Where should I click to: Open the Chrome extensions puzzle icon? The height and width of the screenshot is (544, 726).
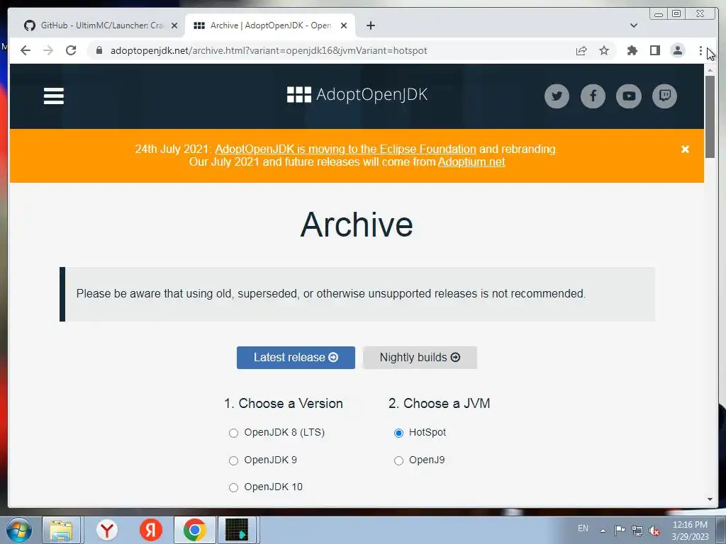(x=632, y=50)
